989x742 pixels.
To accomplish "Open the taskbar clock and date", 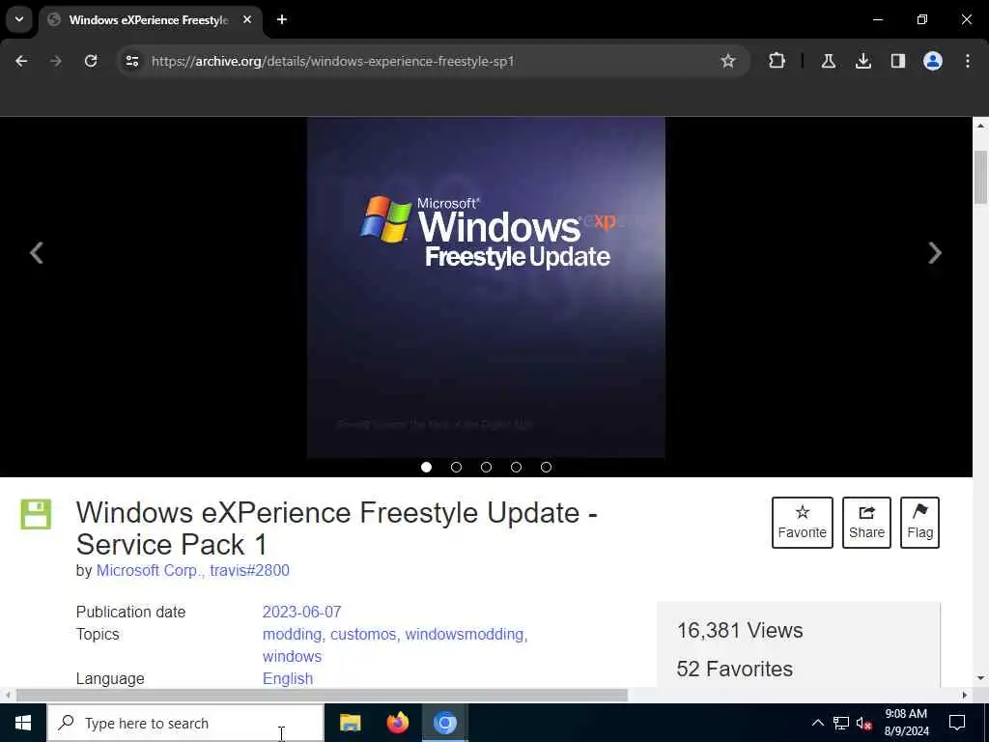I will tap(906, 723).
